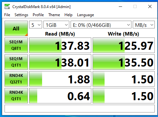Close the CrystalDiskMark window
The image size is (158, 117).
(150, 6)
